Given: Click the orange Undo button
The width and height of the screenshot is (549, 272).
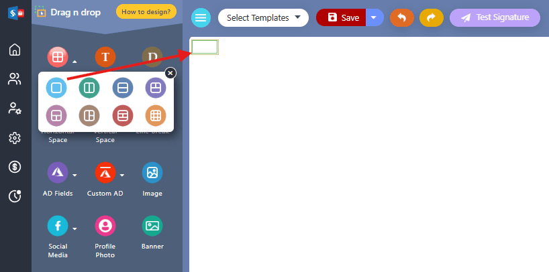Looking at the screenshot, I should (402, 18).
